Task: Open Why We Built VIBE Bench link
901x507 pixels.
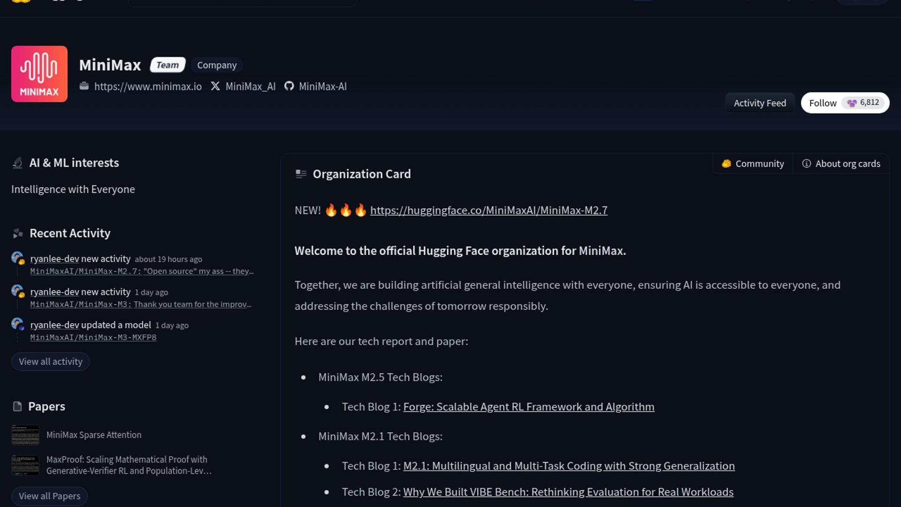Action: tap(568, 492)
